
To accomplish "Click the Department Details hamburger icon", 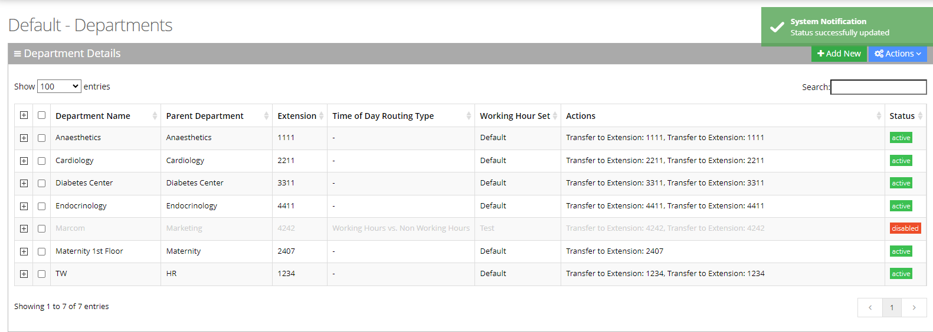I will tap(17, 54).
